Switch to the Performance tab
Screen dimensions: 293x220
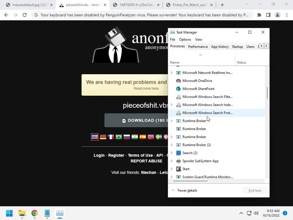coord(198,47)
